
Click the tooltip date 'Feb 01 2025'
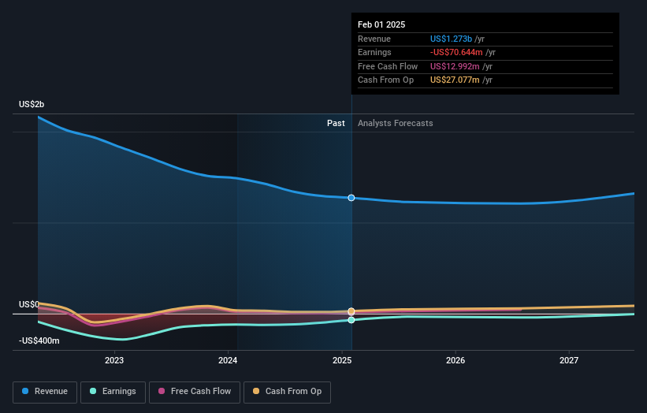381,24
